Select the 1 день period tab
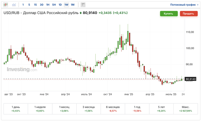Image resolution: width=203 pixels, height=122 pixels. (x=15, y=109)
